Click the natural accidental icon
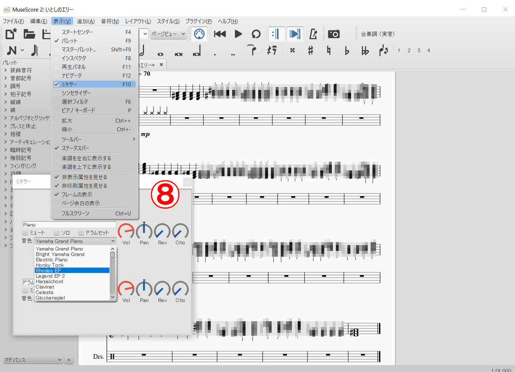 (329, 50)
